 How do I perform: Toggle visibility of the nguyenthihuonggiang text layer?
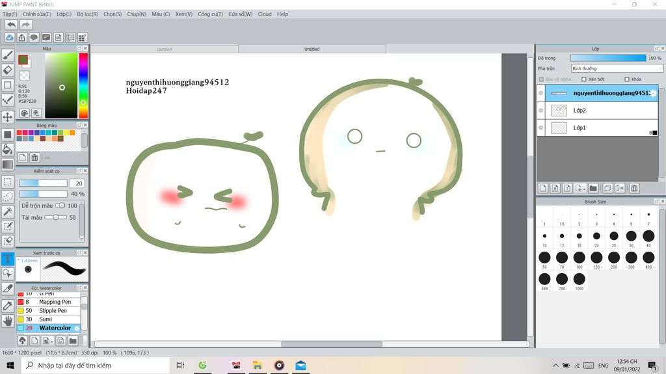coord(540,92)
